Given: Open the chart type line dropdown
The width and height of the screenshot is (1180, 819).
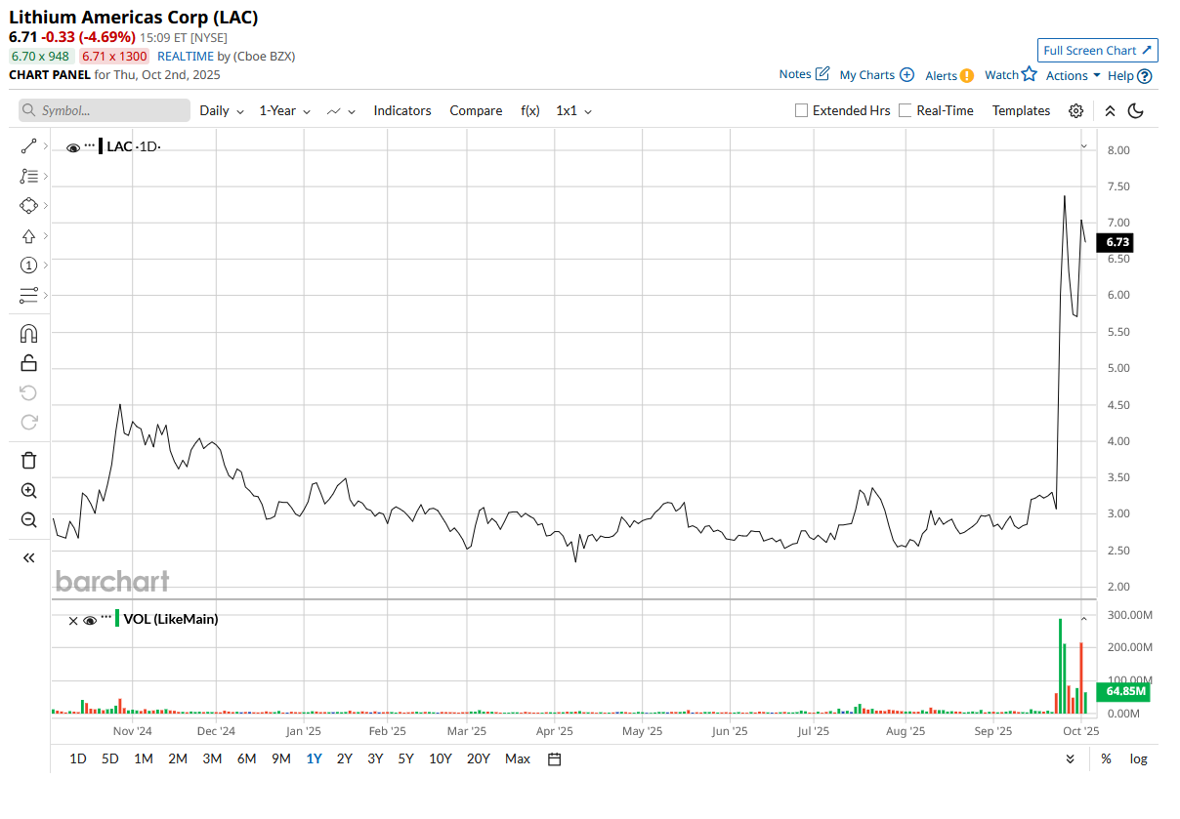Looking at the screenshot, I should [341, 110].
